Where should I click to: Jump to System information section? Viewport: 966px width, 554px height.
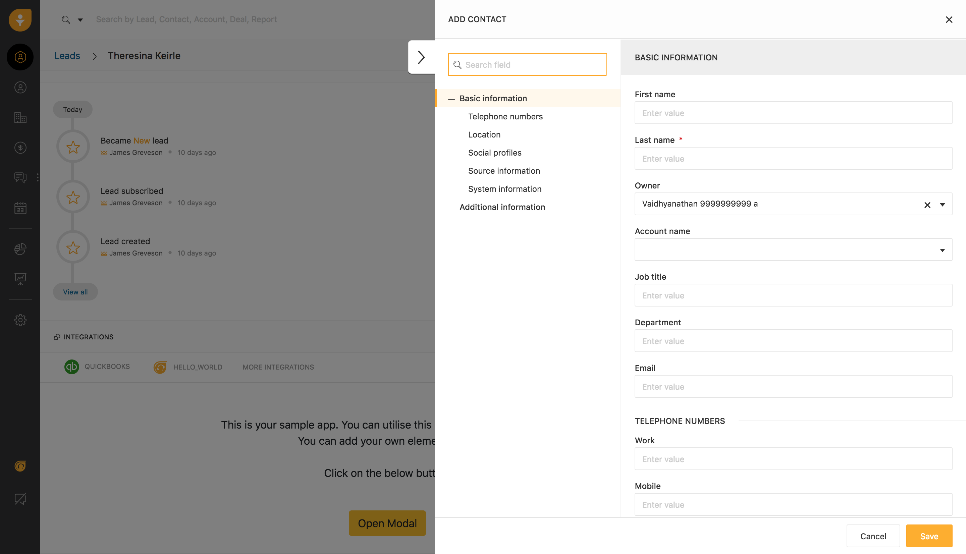coord(505,189)
